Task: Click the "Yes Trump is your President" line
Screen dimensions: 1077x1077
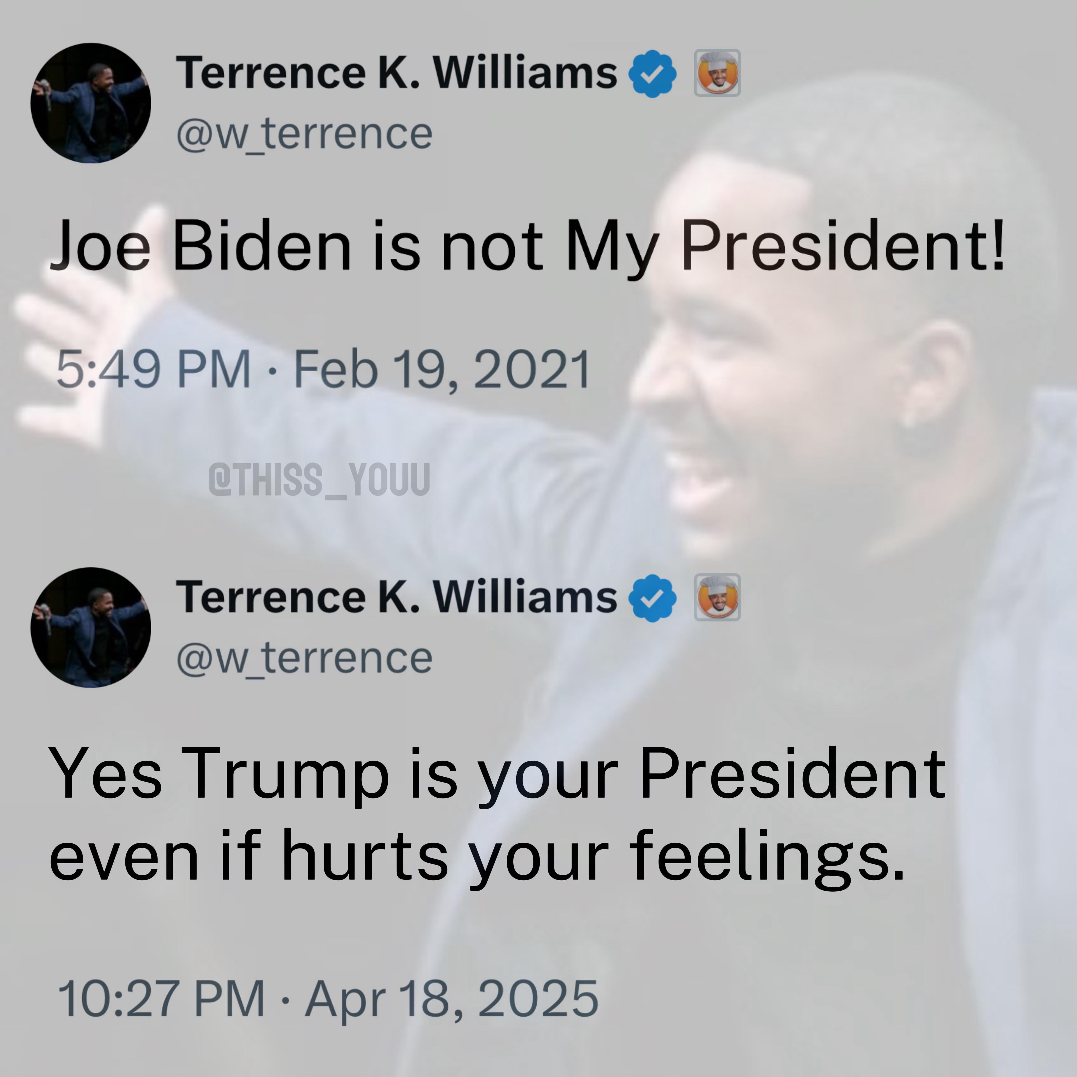Action: click(497, 776)
